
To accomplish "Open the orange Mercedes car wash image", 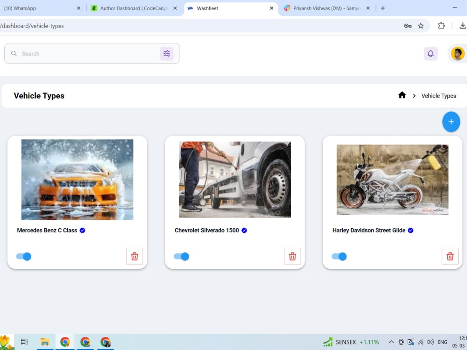I will tap(78, 180).
